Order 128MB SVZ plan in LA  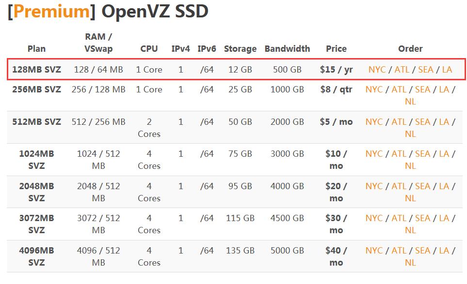pyautogui.click(x=447, y=70)
